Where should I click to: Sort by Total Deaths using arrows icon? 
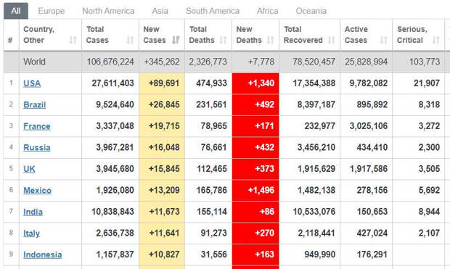coord(223,40)
